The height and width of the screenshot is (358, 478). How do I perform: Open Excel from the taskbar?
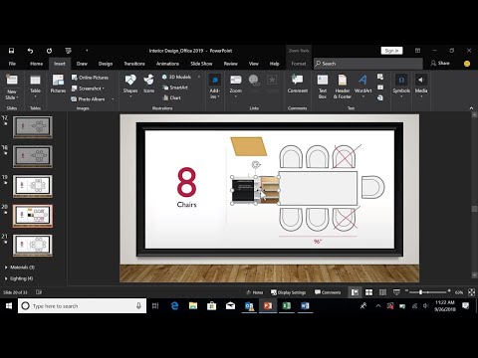[x=286, y=306]
